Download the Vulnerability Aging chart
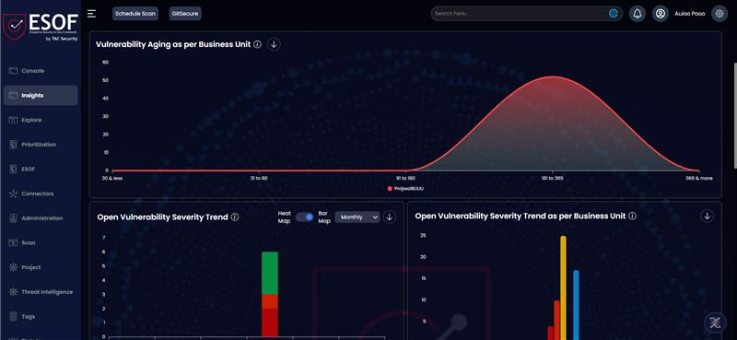 pos(274,44)
